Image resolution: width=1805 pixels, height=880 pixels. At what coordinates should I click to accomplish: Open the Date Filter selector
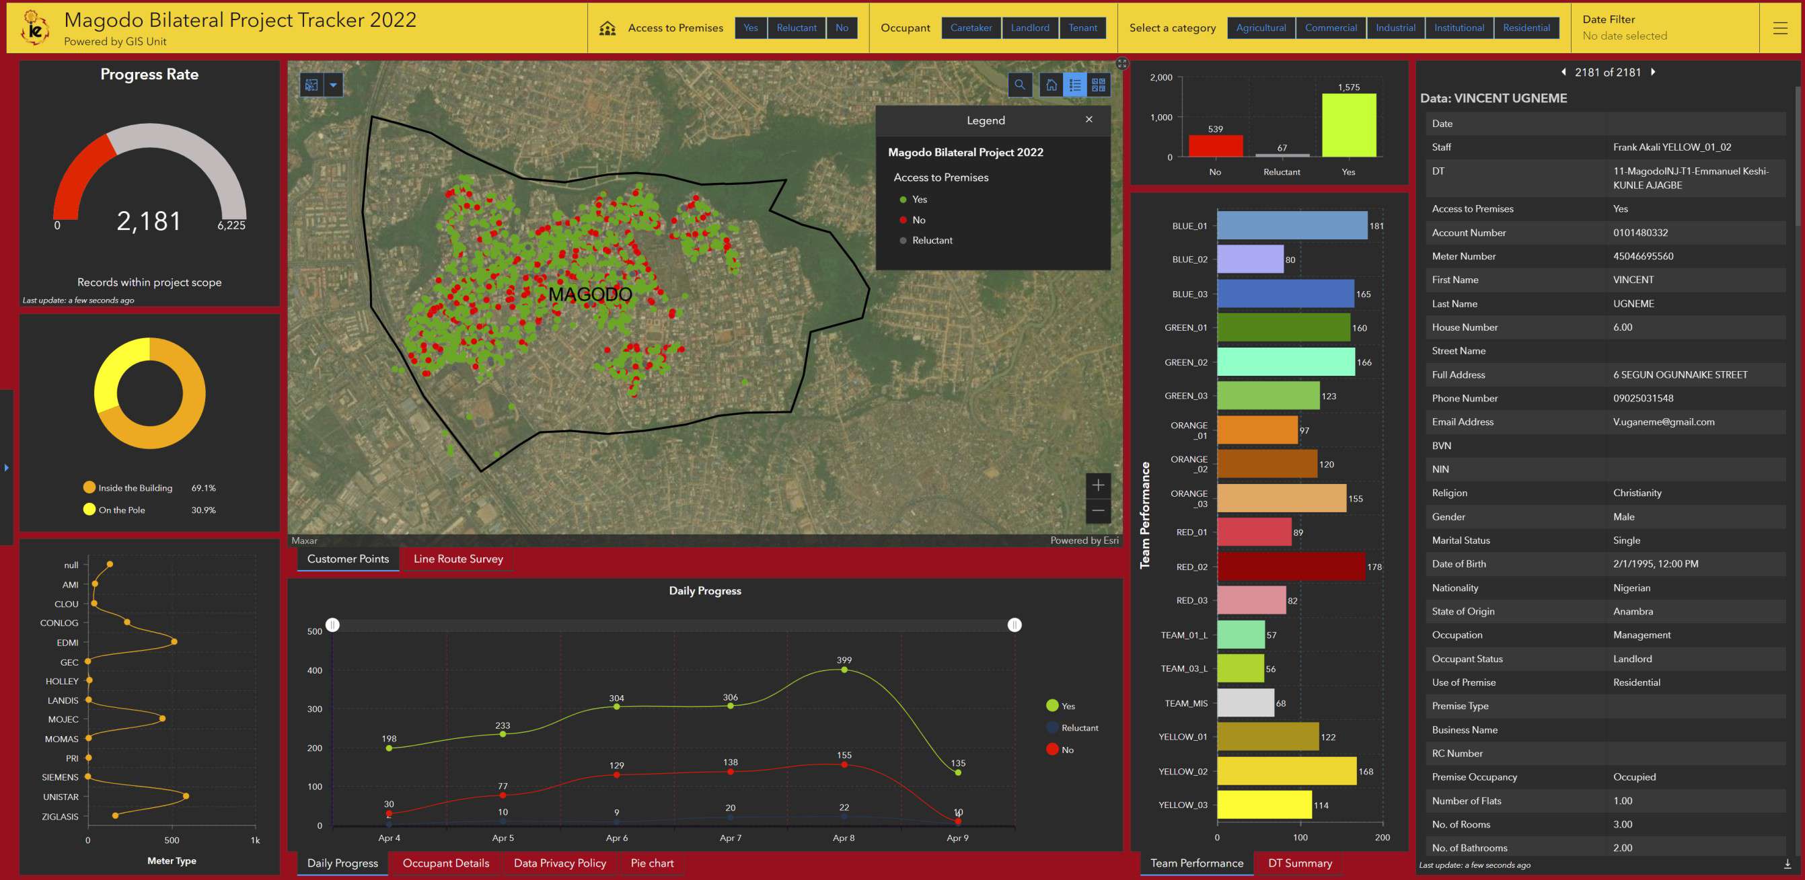(x=1665, y=28)
